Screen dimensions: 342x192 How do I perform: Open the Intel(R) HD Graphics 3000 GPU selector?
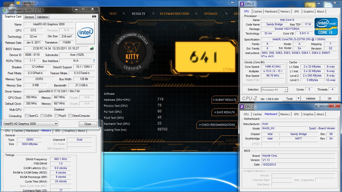pyautogui.click(x=31, y=123)
